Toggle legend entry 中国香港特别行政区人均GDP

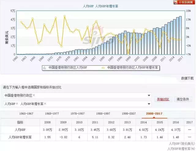[x=68, y=68]
